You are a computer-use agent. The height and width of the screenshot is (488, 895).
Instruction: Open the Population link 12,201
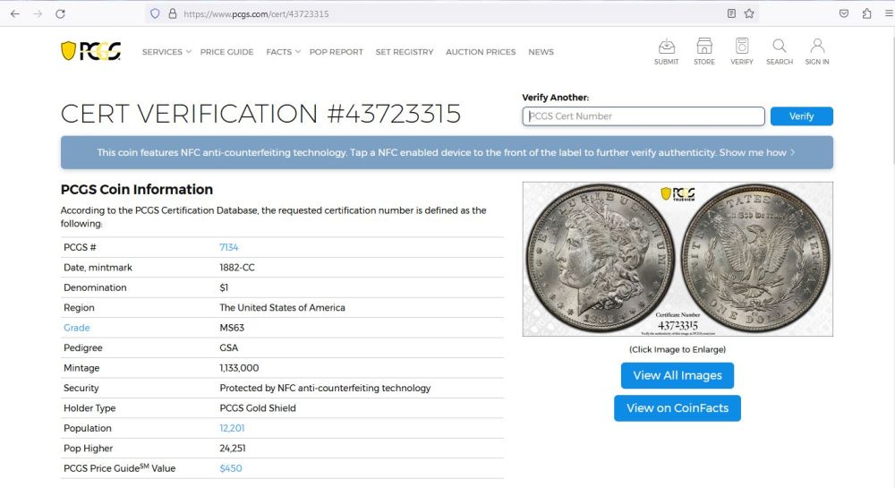click(232, 428)
